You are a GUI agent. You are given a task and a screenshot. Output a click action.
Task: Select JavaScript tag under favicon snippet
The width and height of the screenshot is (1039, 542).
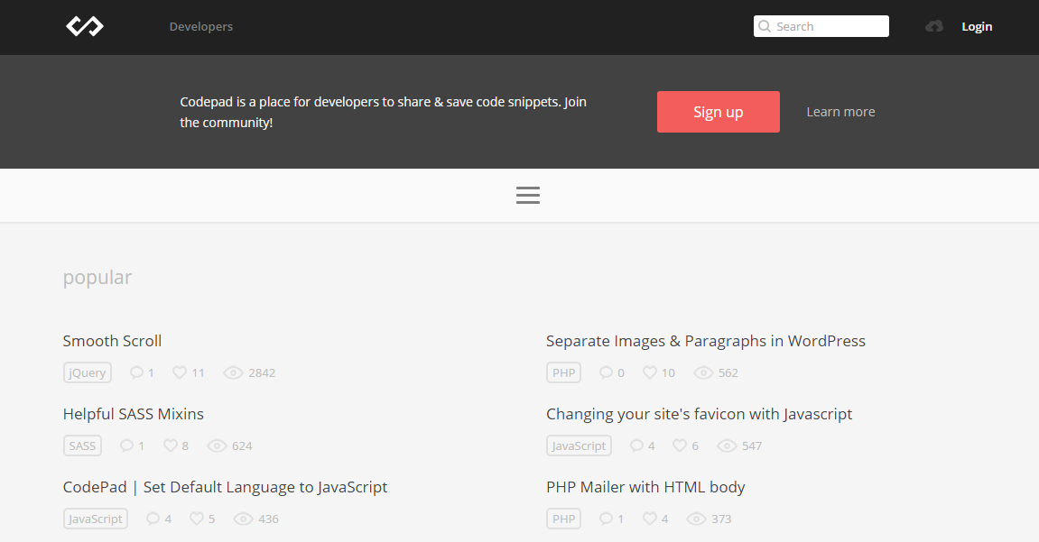580,446
